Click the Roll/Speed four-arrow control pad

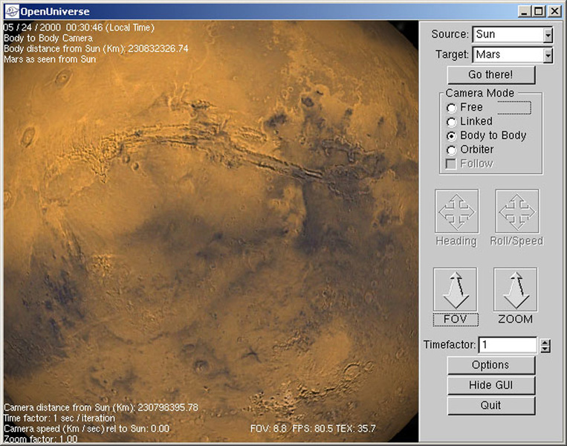516,211
